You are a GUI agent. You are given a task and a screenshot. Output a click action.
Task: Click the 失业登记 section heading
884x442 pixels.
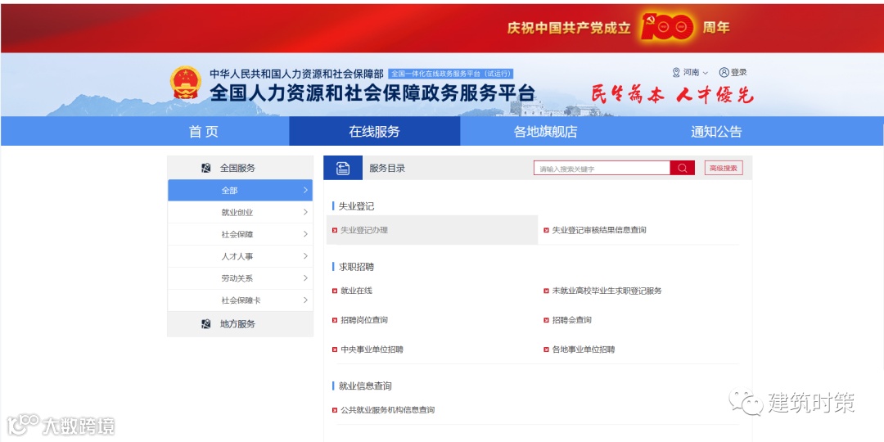pyautogui.click(x=356, y=206)
